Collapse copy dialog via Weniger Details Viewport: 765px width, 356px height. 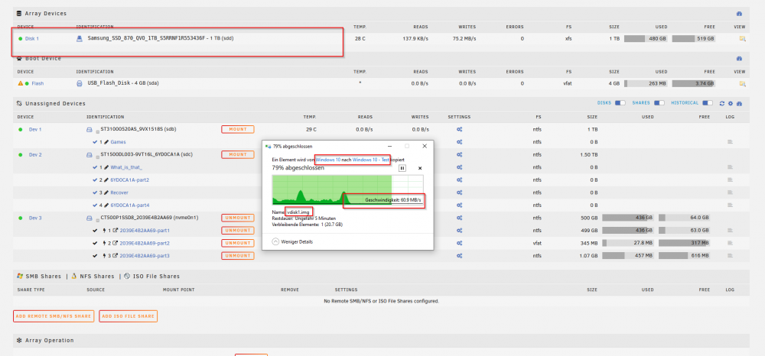tap(293, 241)
